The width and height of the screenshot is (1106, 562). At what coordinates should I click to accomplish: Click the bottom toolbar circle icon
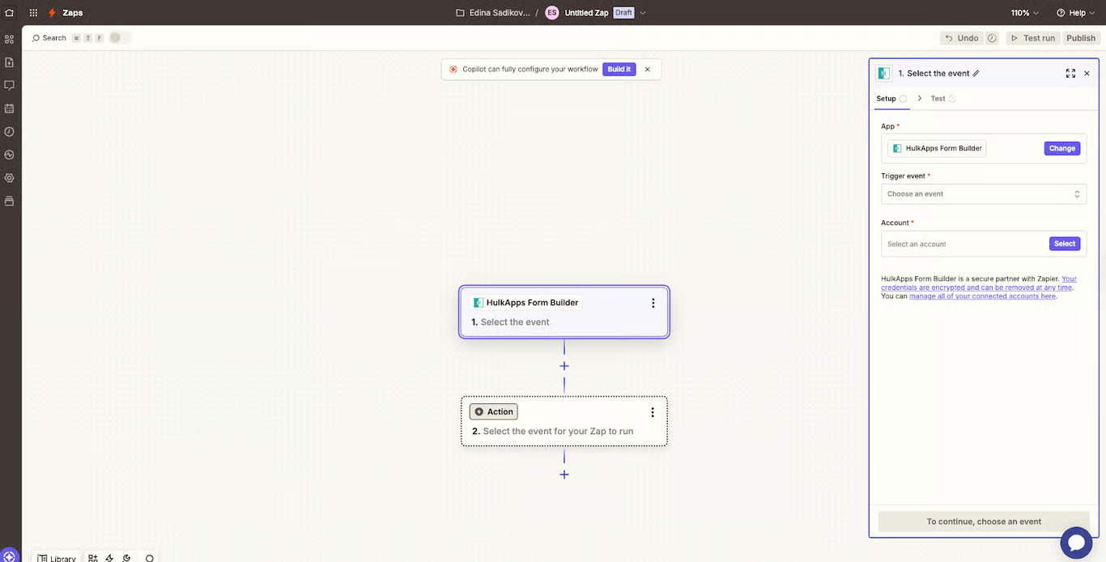pyautogui.click(x=149, y=558)
